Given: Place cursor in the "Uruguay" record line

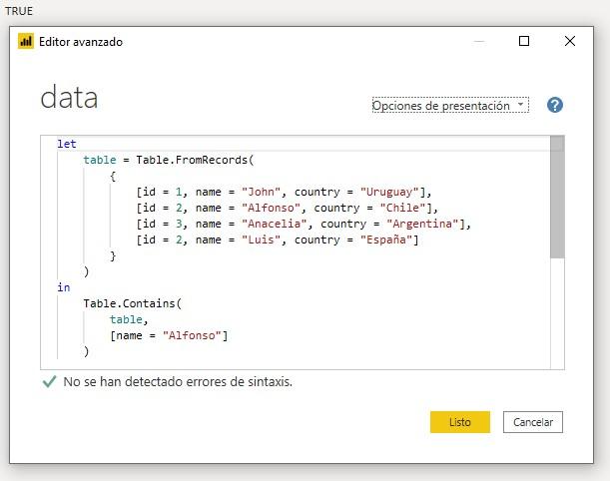Looking at the screenshot, I should 284,192.
